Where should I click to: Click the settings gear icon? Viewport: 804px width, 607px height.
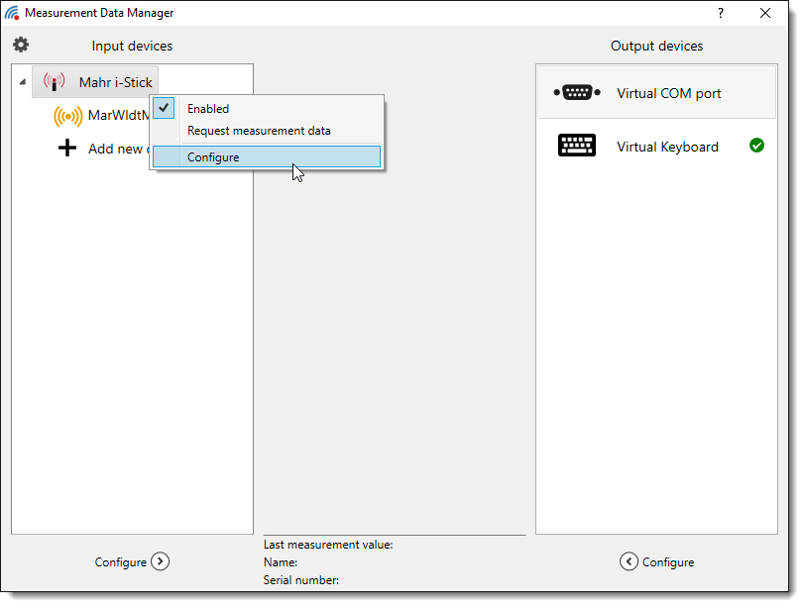tap(21, 45)
